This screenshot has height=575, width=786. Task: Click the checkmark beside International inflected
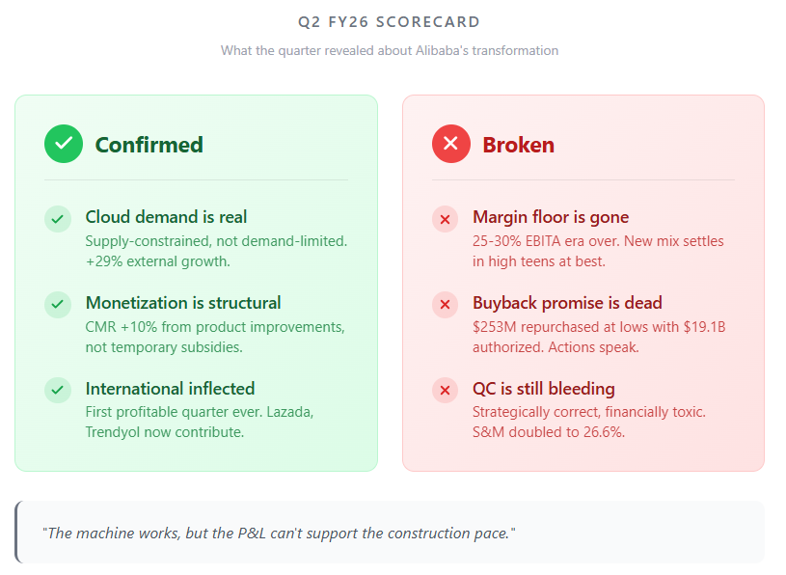[x=58, y=390]
